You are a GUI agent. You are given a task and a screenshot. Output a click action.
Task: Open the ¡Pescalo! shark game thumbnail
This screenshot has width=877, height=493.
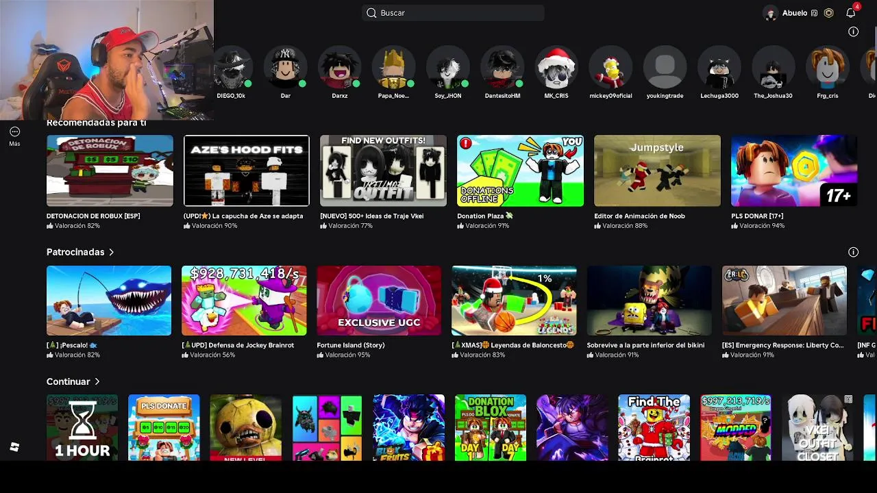pyautogui.click(x=109, y=301)
